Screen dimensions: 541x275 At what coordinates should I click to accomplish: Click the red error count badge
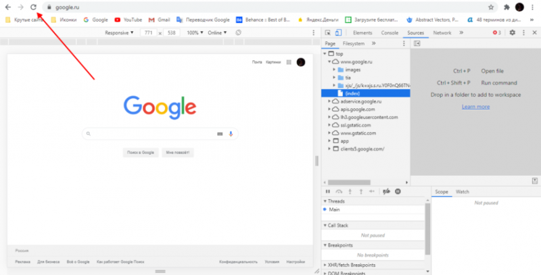tap(497, 32)
